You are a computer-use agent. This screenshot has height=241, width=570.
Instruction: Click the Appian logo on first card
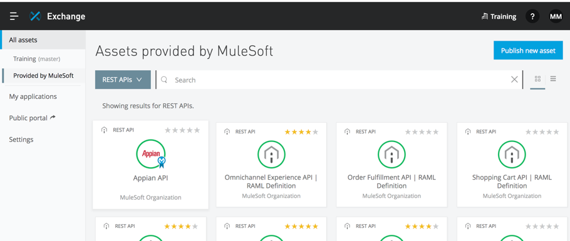coord(151,154)
